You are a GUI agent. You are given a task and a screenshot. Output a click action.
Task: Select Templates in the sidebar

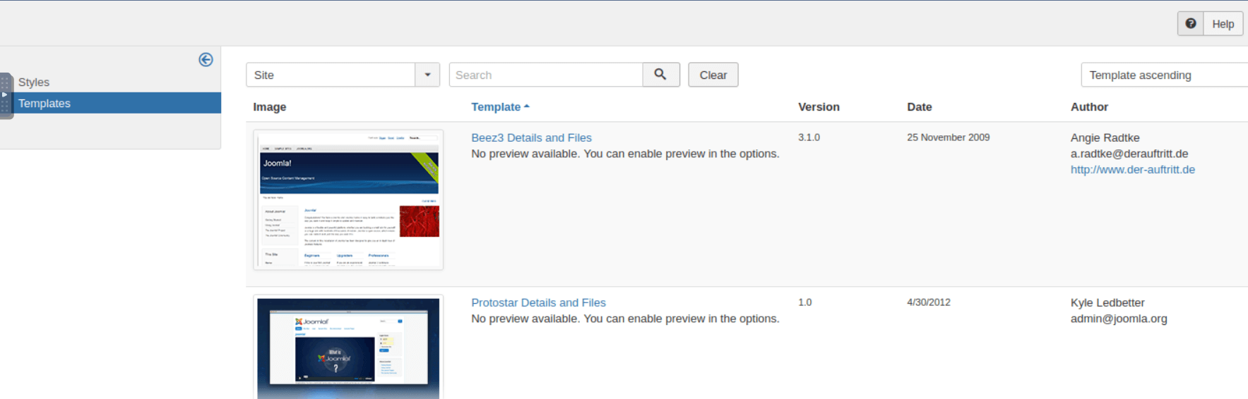coord(44,104)
